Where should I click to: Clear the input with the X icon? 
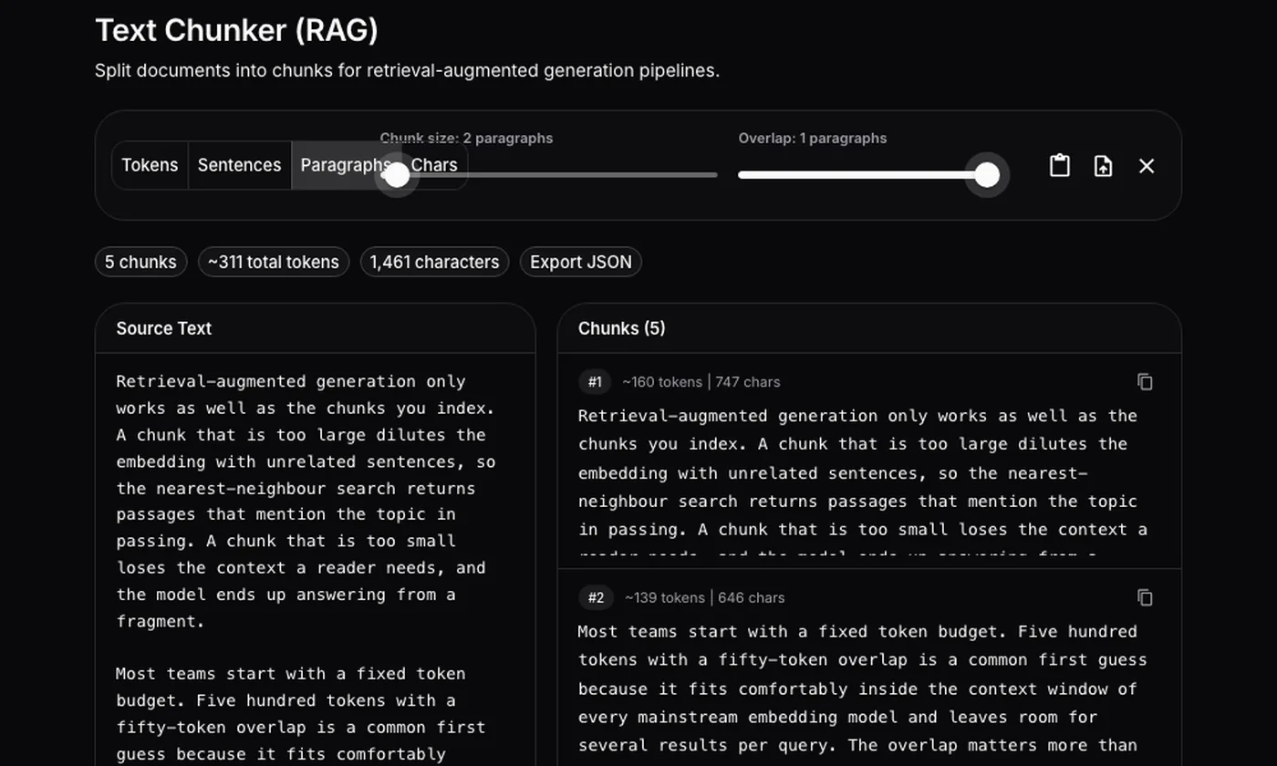[1147, 165]
